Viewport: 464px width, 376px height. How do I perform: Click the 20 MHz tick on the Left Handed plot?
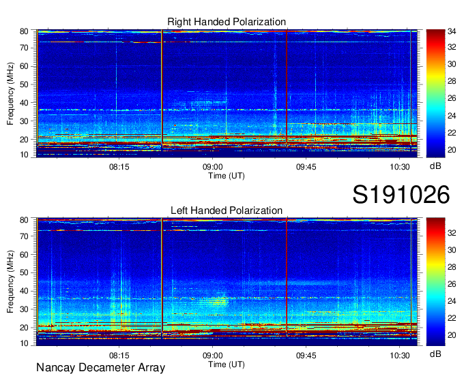coord(24,328)
